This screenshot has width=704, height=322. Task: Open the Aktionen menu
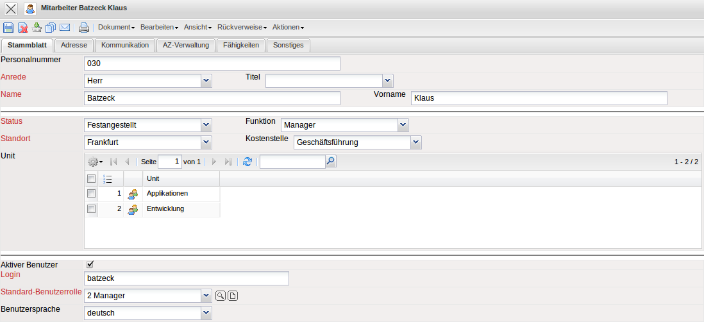(x=287, y=28)
